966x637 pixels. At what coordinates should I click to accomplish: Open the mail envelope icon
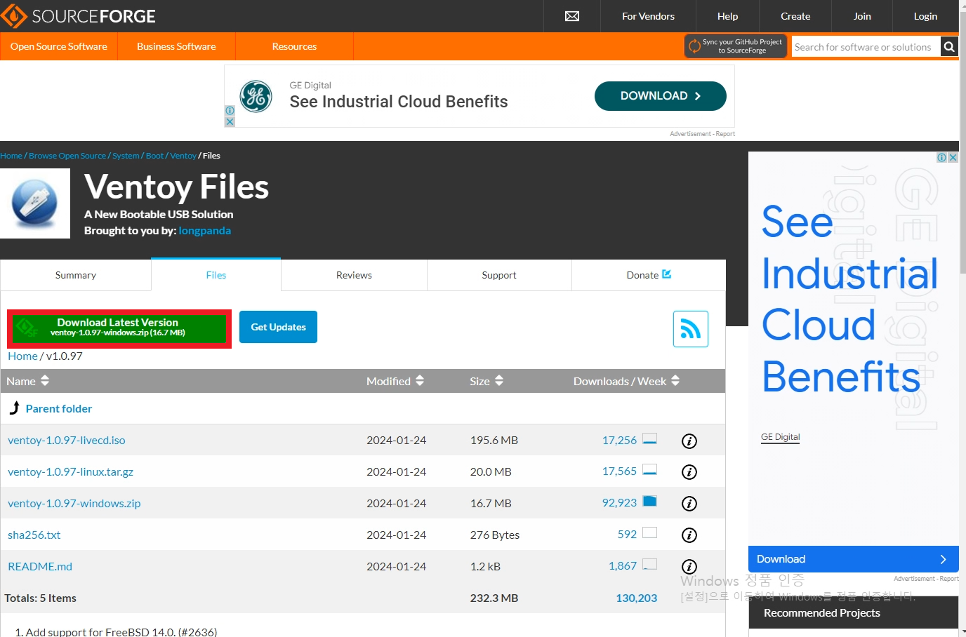point(572,16)
